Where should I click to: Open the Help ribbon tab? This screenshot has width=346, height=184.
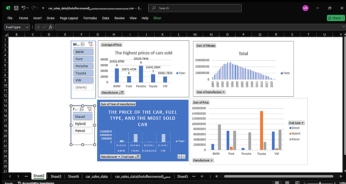(145, 18)
